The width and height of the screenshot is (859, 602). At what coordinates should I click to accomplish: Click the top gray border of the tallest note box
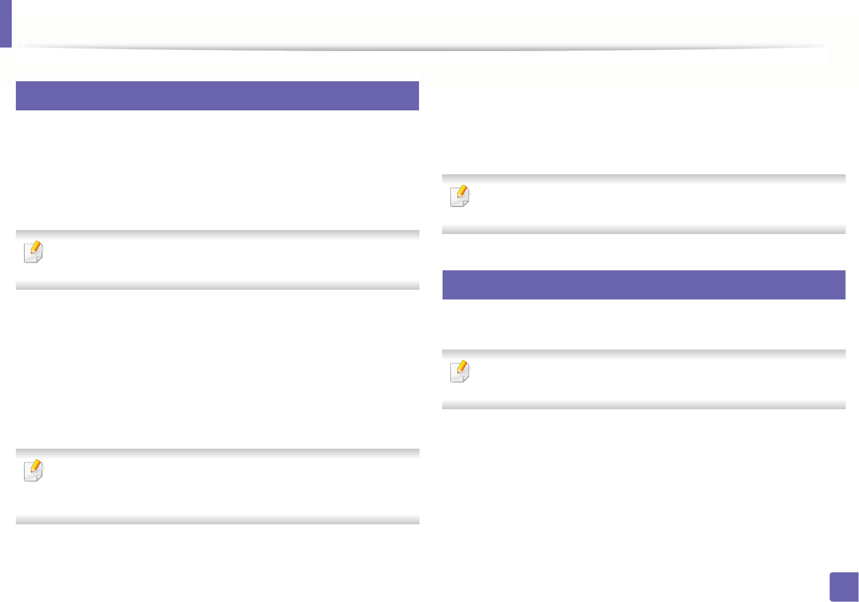click(x=217, y=452)
